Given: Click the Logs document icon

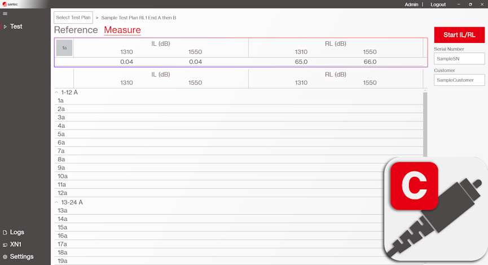Looking at the screenshot, I should pyautogui.click(x=5, y=232).
